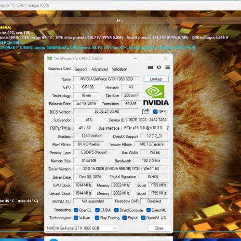Click the 140.7 GTexel/s Texture Fillrate value
This screenshot has width=241, height=241.
(151, 144)
